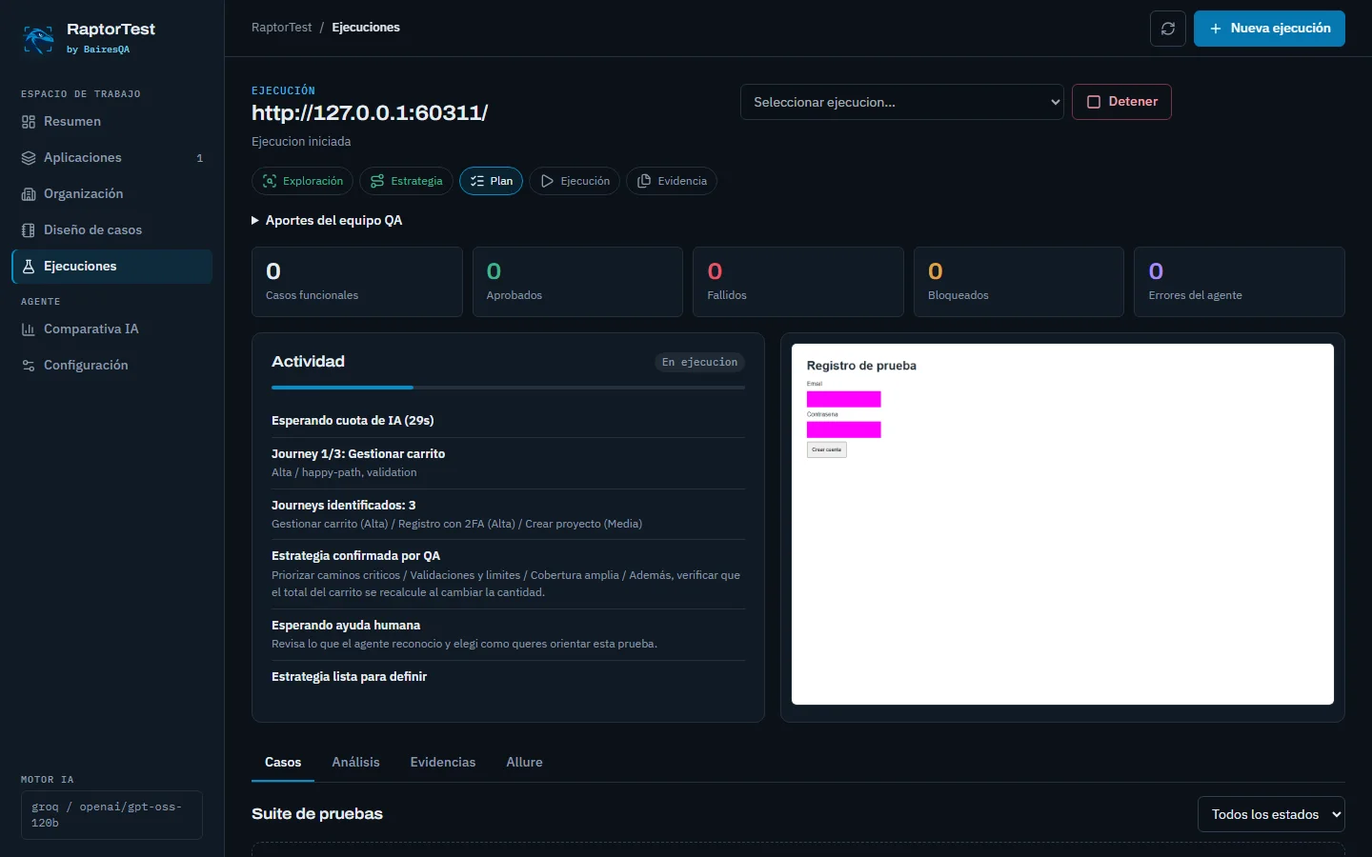Click the Fallidos counter card
Viewport: 1372px width, 857px height.
tap(798, 282)
